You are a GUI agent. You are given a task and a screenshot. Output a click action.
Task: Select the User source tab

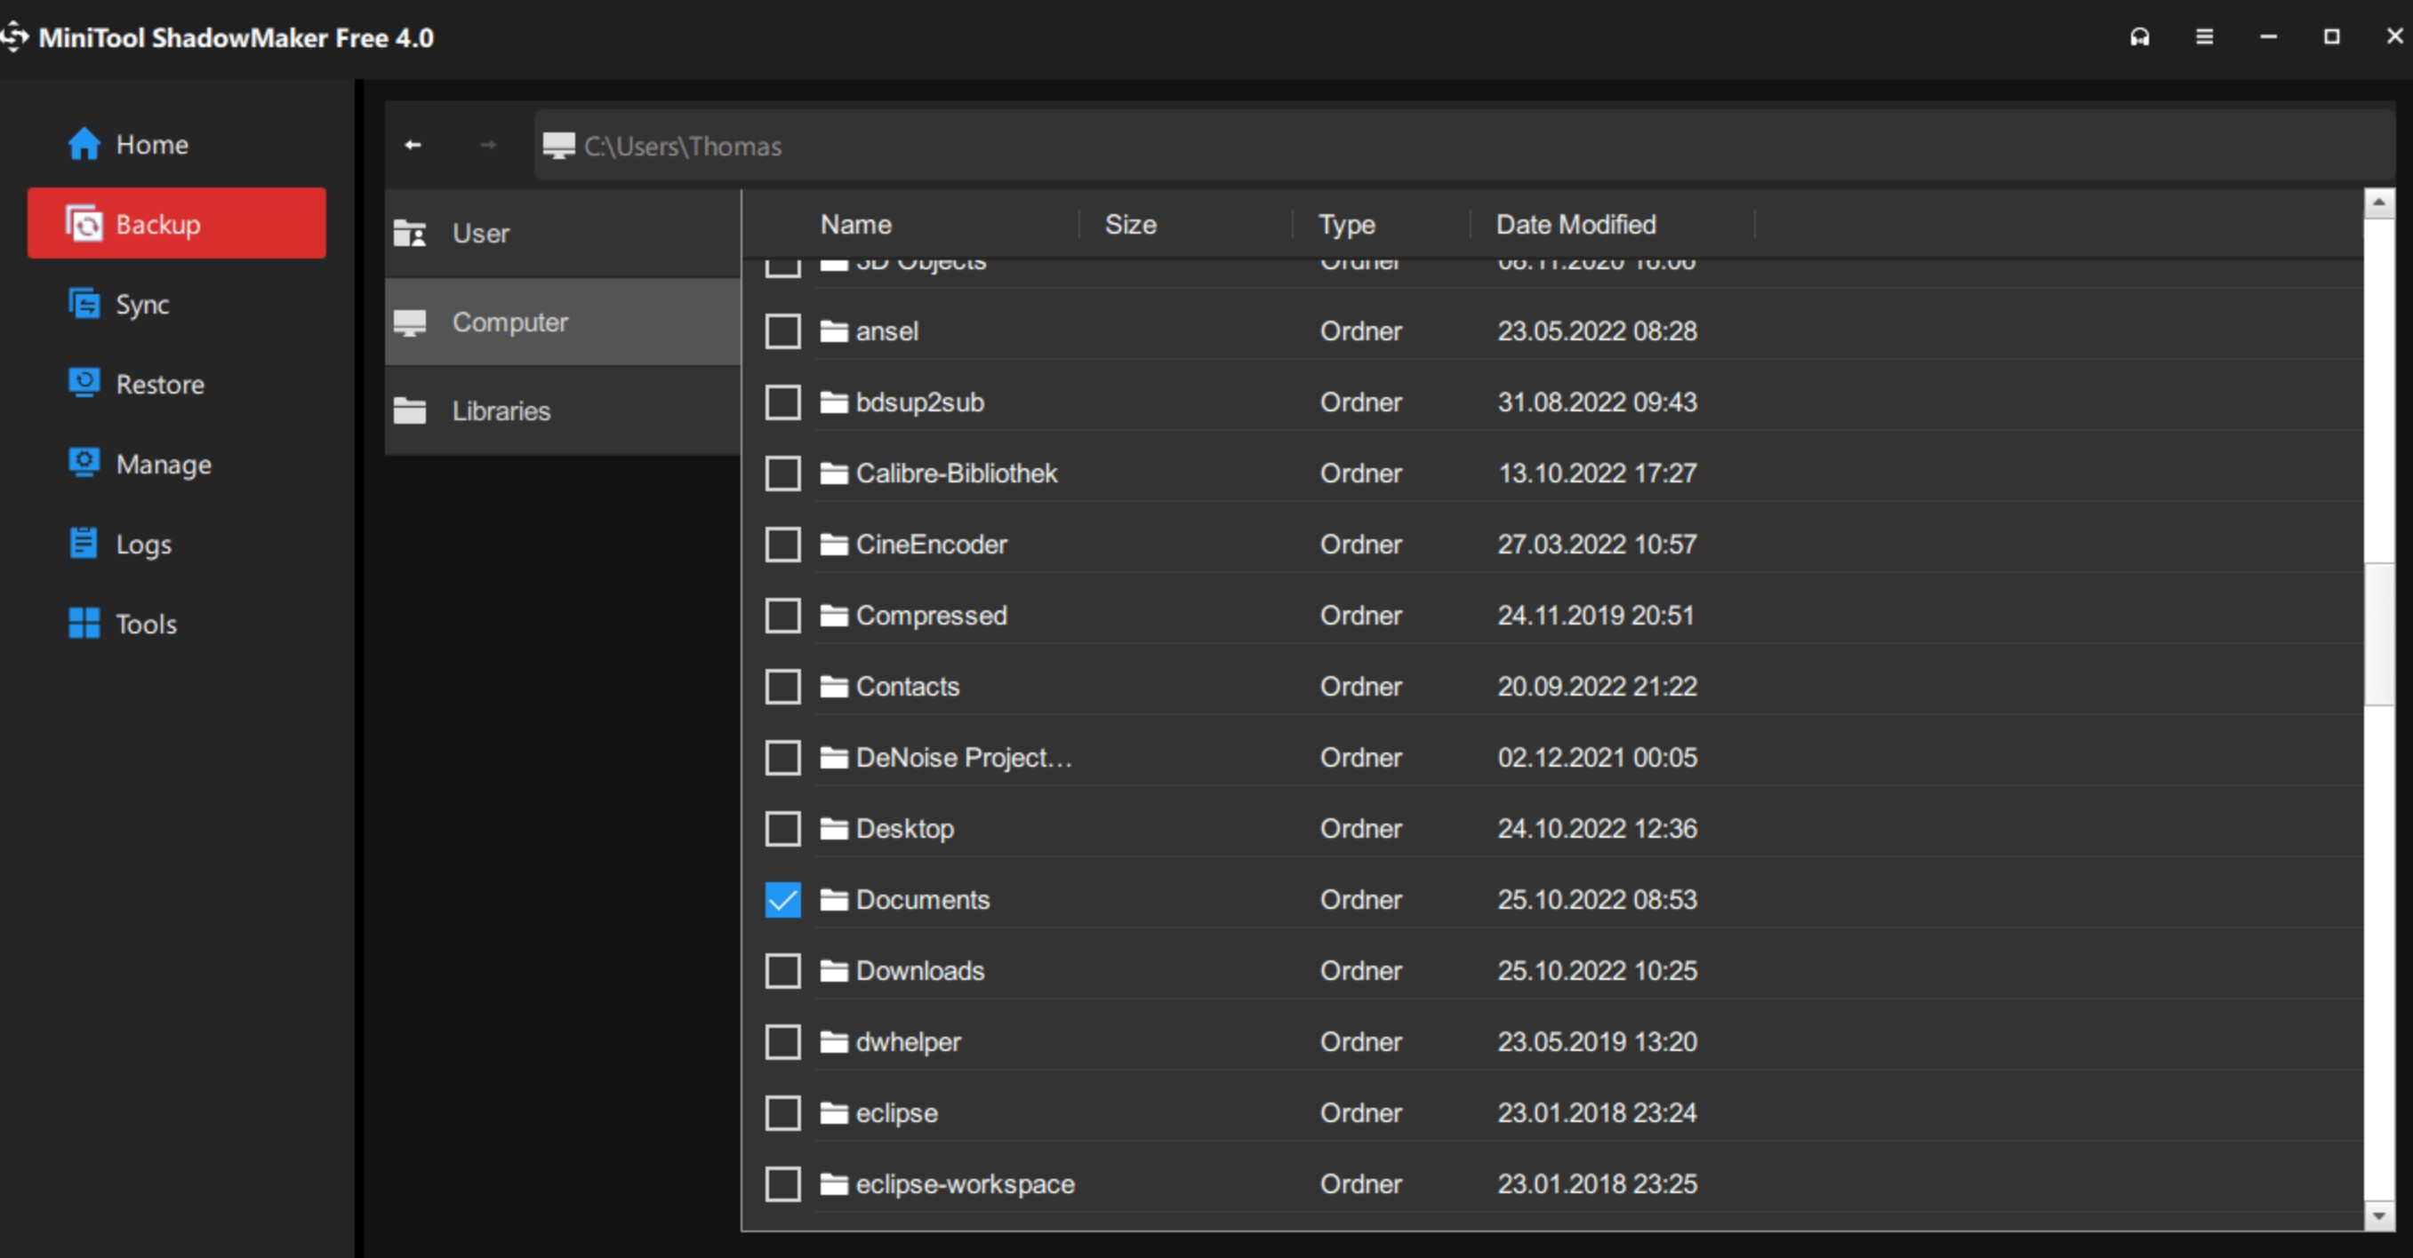pyautogui.click(x=562, y=233)
